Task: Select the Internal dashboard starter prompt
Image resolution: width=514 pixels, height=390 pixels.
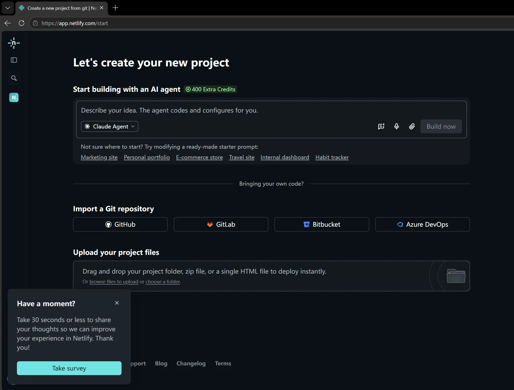Action: (285, 157)
